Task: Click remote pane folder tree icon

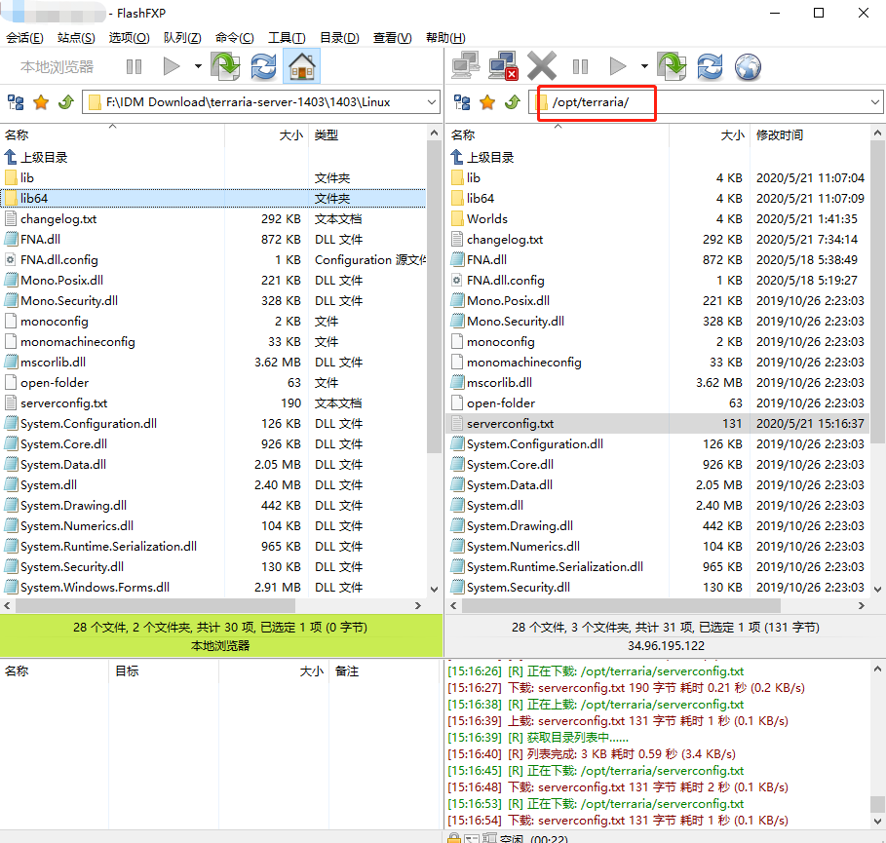Action: (462, 102)
